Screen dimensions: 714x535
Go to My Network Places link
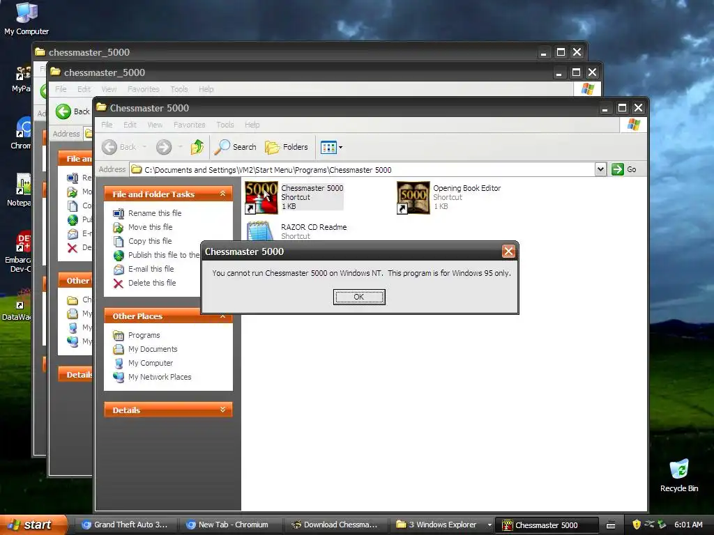[x=160, y=377]
